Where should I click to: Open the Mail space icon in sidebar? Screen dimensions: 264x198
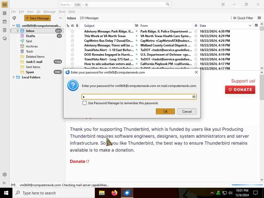tap(5, 5)
